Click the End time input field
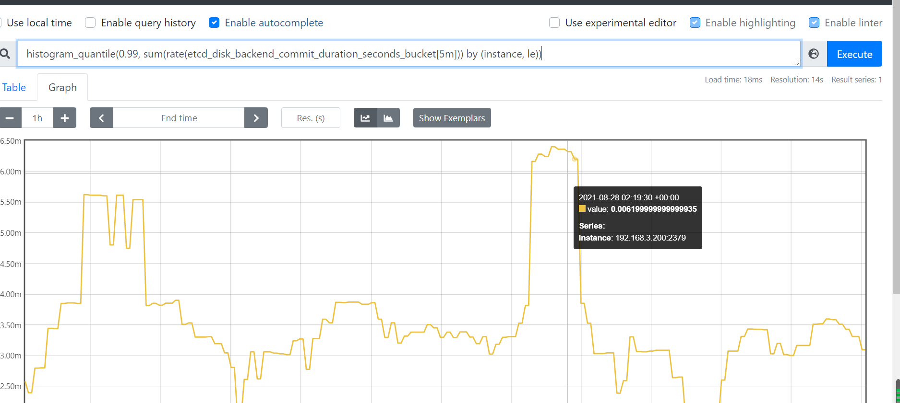 coord(179,118)
